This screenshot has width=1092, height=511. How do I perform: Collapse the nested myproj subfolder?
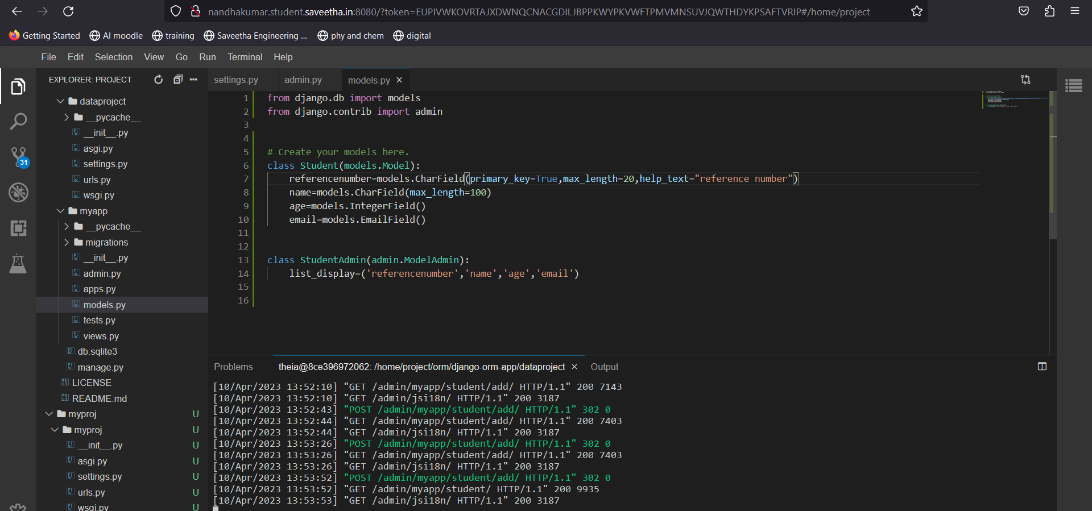click(55, 430)
